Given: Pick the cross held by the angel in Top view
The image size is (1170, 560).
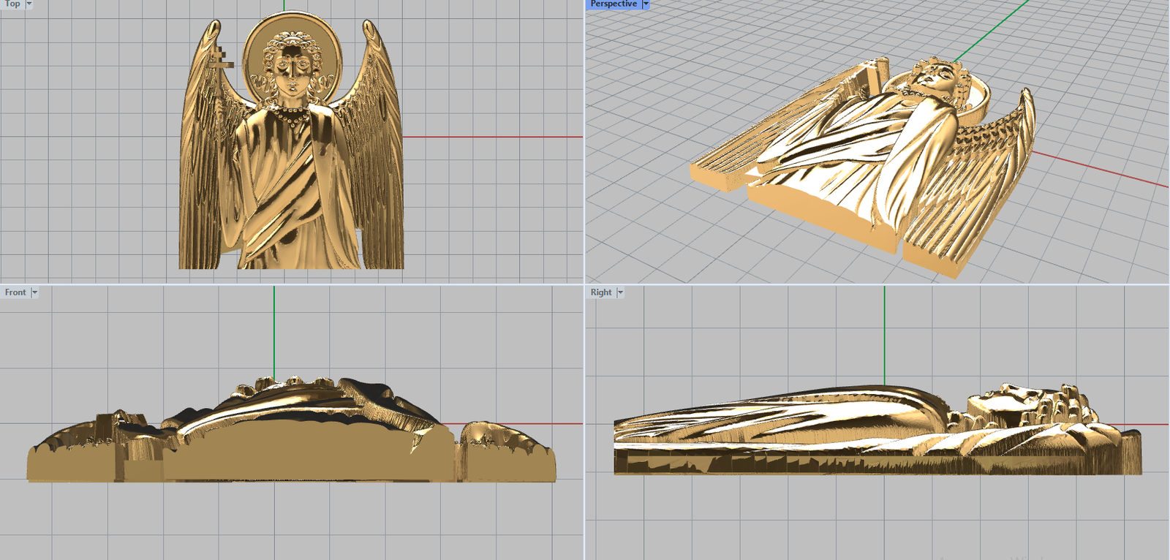Looking at the screenshot, I should pos(219,64).
